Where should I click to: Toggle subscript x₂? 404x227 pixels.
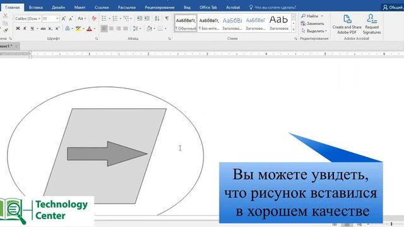(x=50, y=28)
